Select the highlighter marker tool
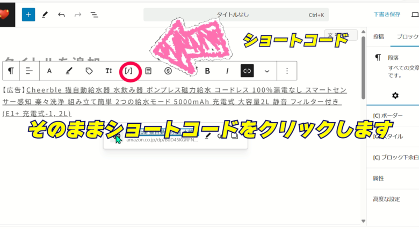Viewport: 419px width, 235px height. pos(69,71)
